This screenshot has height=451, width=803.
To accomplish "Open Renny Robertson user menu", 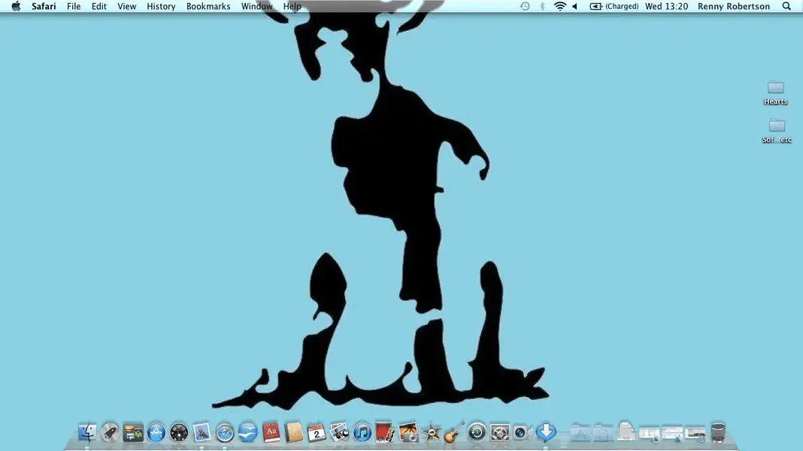I will pos(734,6).
